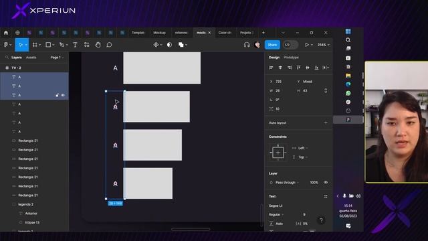
Task: Toggle layer visibility eye in Layer section
Action: coord(326,182)
